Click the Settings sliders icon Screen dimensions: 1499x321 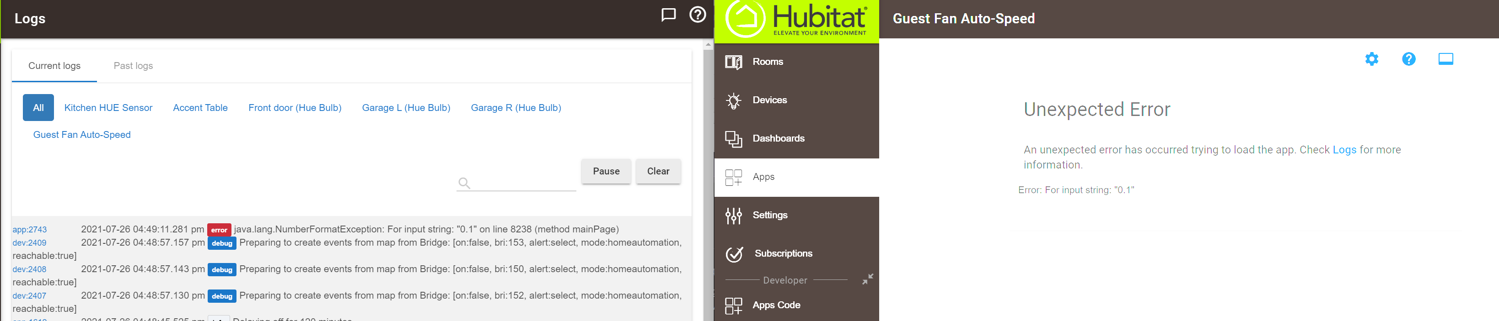pos(733,216)
